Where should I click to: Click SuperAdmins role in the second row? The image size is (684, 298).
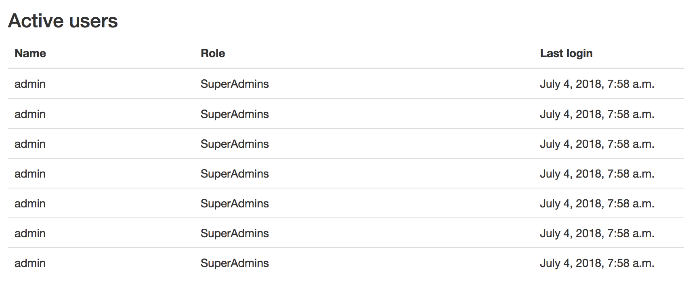(x=235, y=114)
